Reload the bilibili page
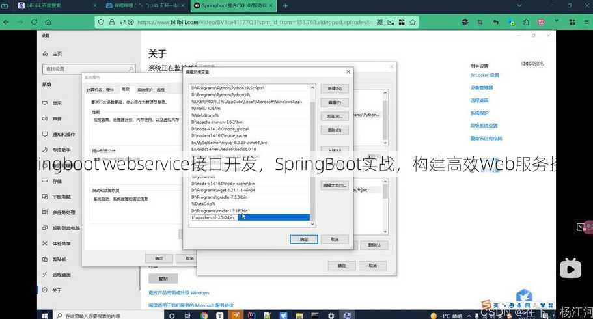This screenshot has height=319, width=593. click(34, 22)
